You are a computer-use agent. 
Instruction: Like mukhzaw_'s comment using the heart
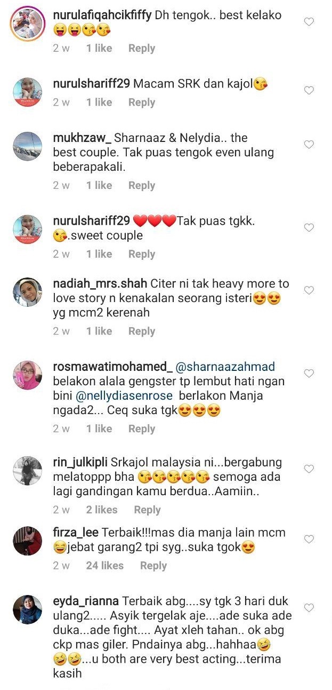pos(309,145)
